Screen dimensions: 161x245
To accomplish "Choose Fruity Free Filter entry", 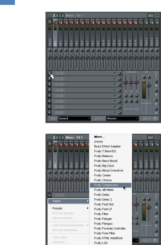I will click(x=111, y=233).
